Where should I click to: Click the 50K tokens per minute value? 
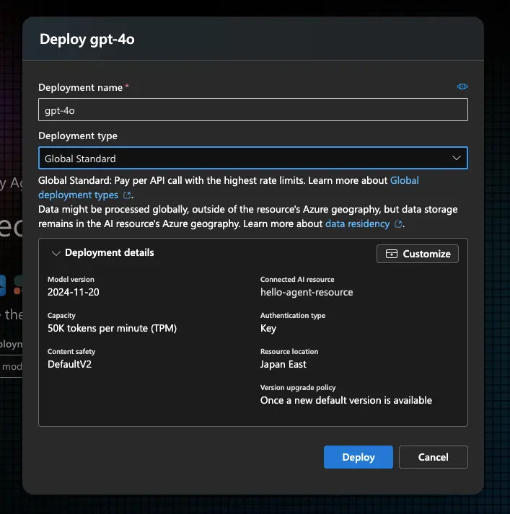tap(112, 328)
